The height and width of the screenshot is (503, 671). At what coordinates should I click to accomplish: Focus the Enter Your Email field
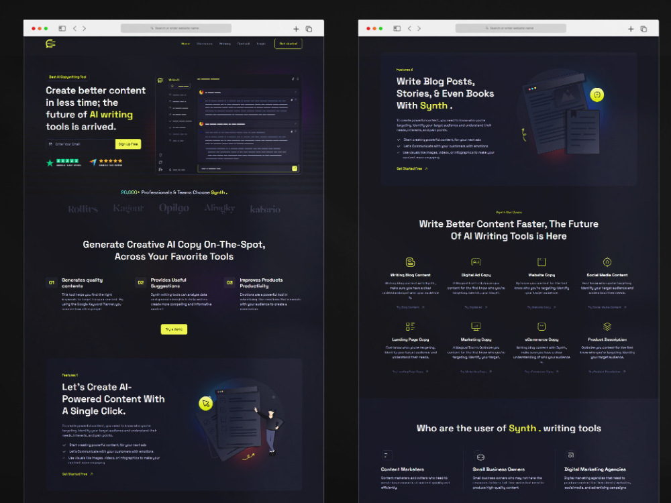(x=81, y=144)
